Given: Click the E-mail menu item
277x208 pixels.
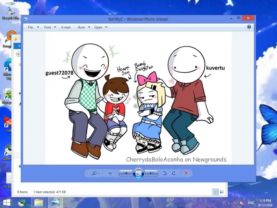Looking at the screenshot, I should point(66,27).
